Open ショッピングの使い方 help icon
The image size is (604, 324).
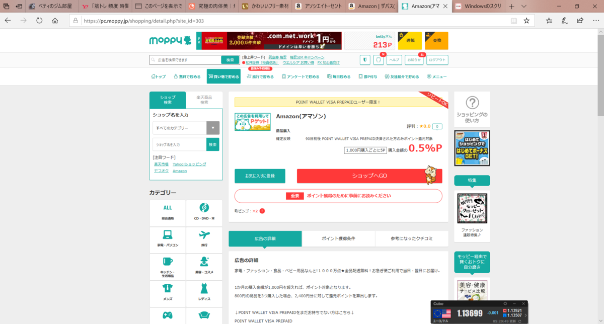tap(472, 110)
